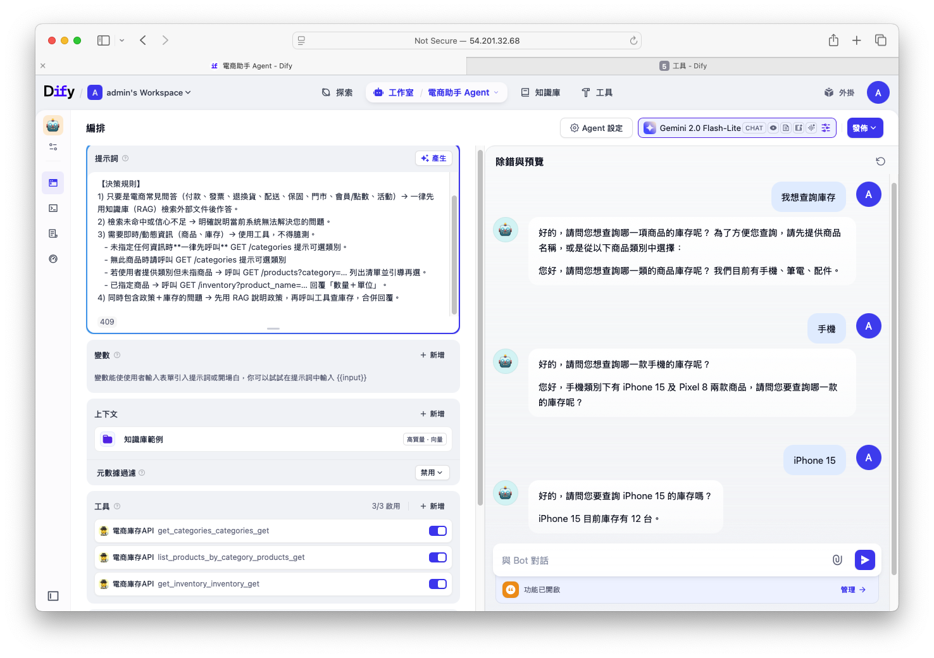This screenshot has width=934, height=658.
Task: Open the API access icon in sidebar
Action: 53,208
